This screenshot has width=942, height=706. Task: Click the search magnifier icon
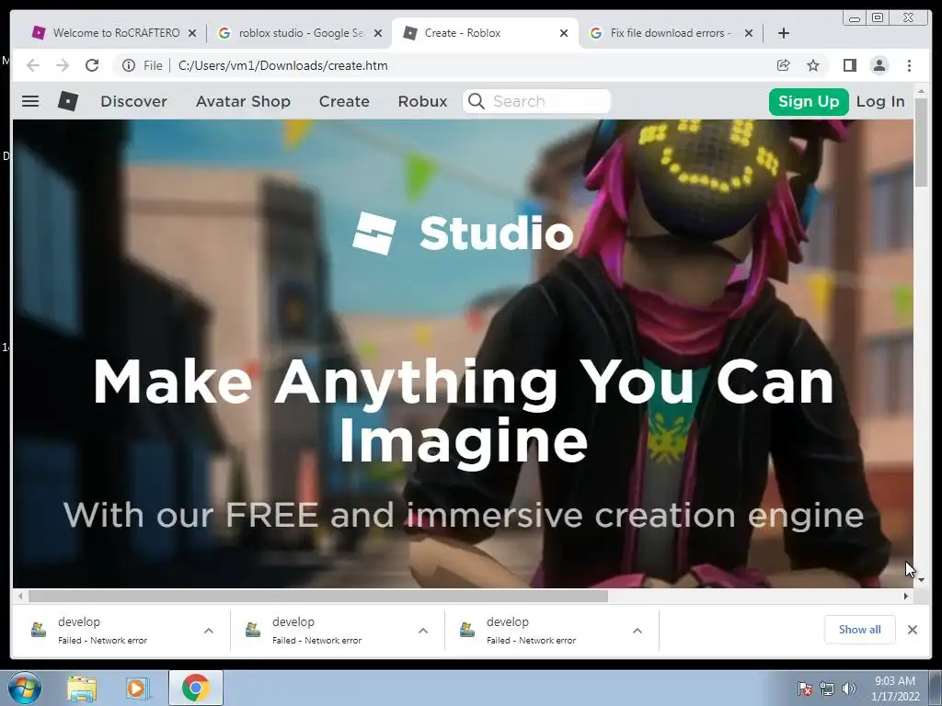[476, 101]
